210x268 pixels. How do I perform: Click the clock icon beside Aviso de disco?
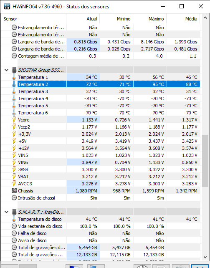click(14, 240)
